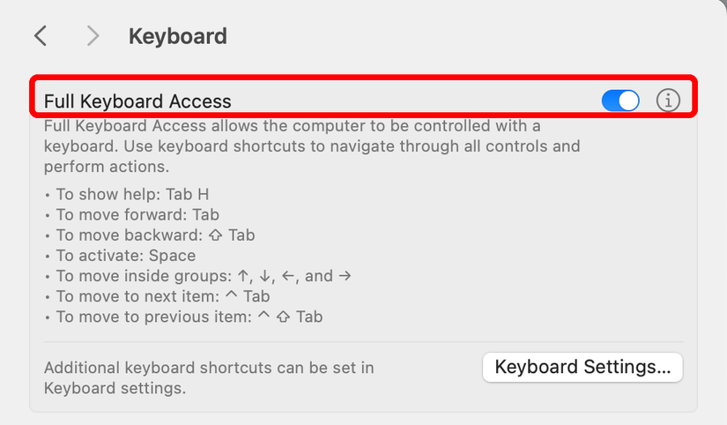The height and width of the screenshot is (425, 727).
Task: Click the "To move to next item" line
Action: coord(163,296)
